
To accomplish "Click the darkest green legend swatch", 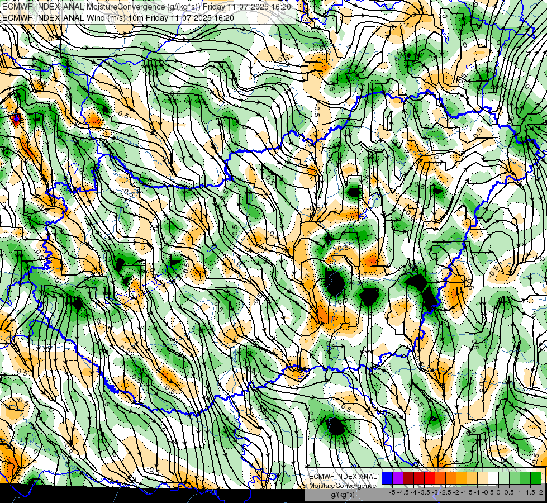I will tap(536, 478).
